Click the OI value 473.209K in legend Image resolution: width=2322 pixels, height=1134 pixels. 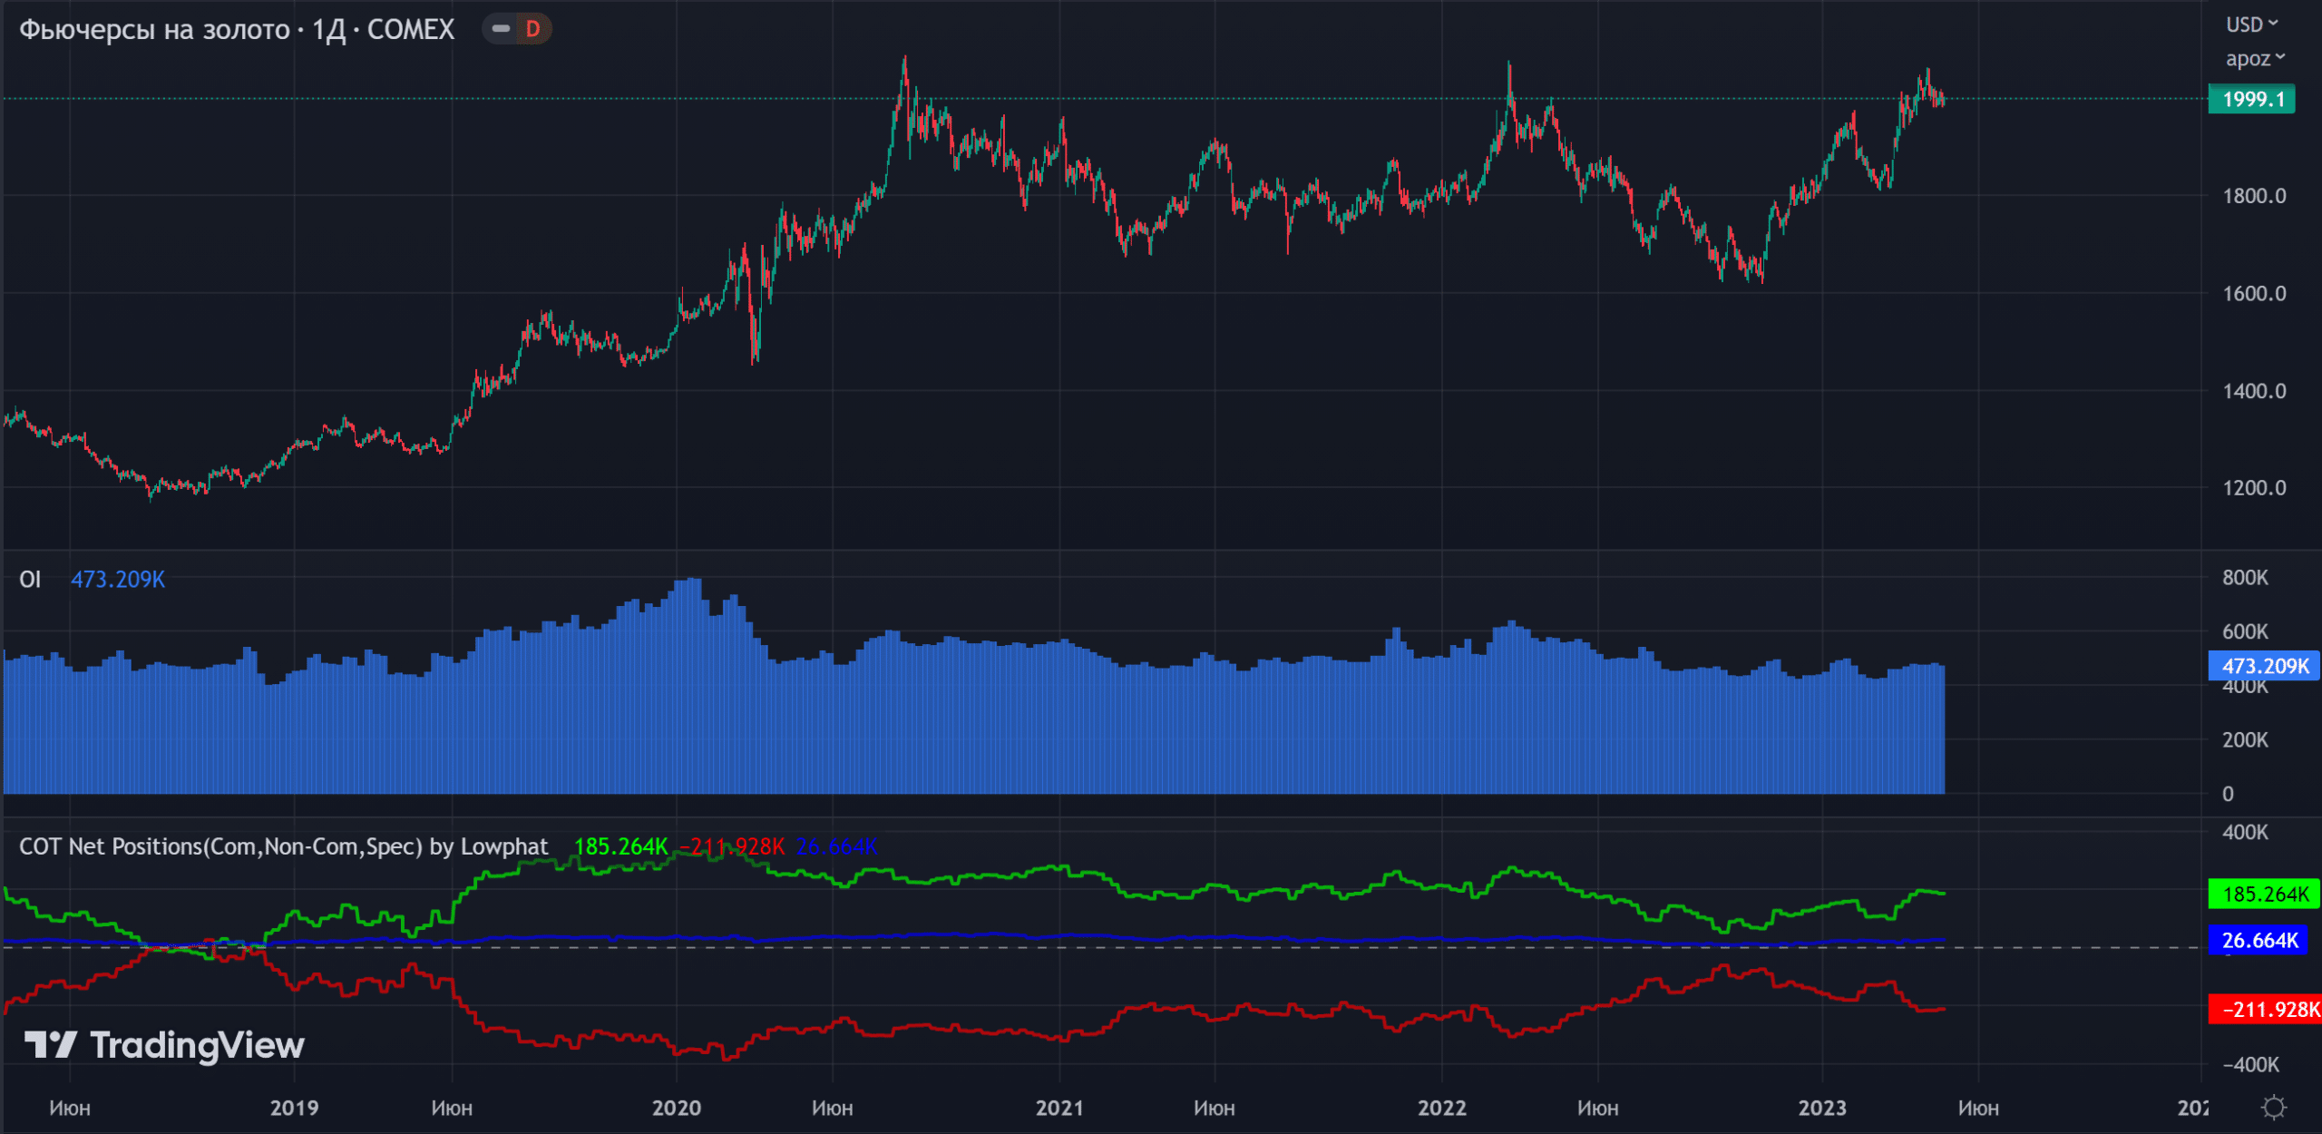coord(118,580)
